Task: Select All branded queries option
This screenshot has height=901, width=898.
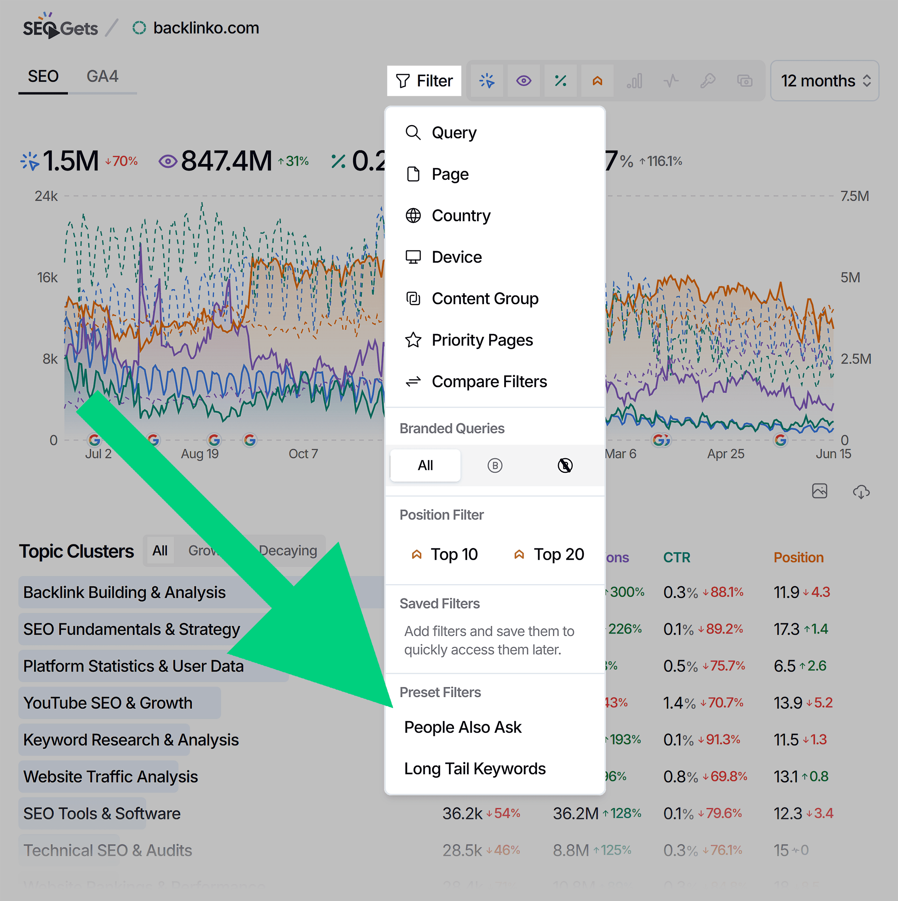Action: [425, 466]
